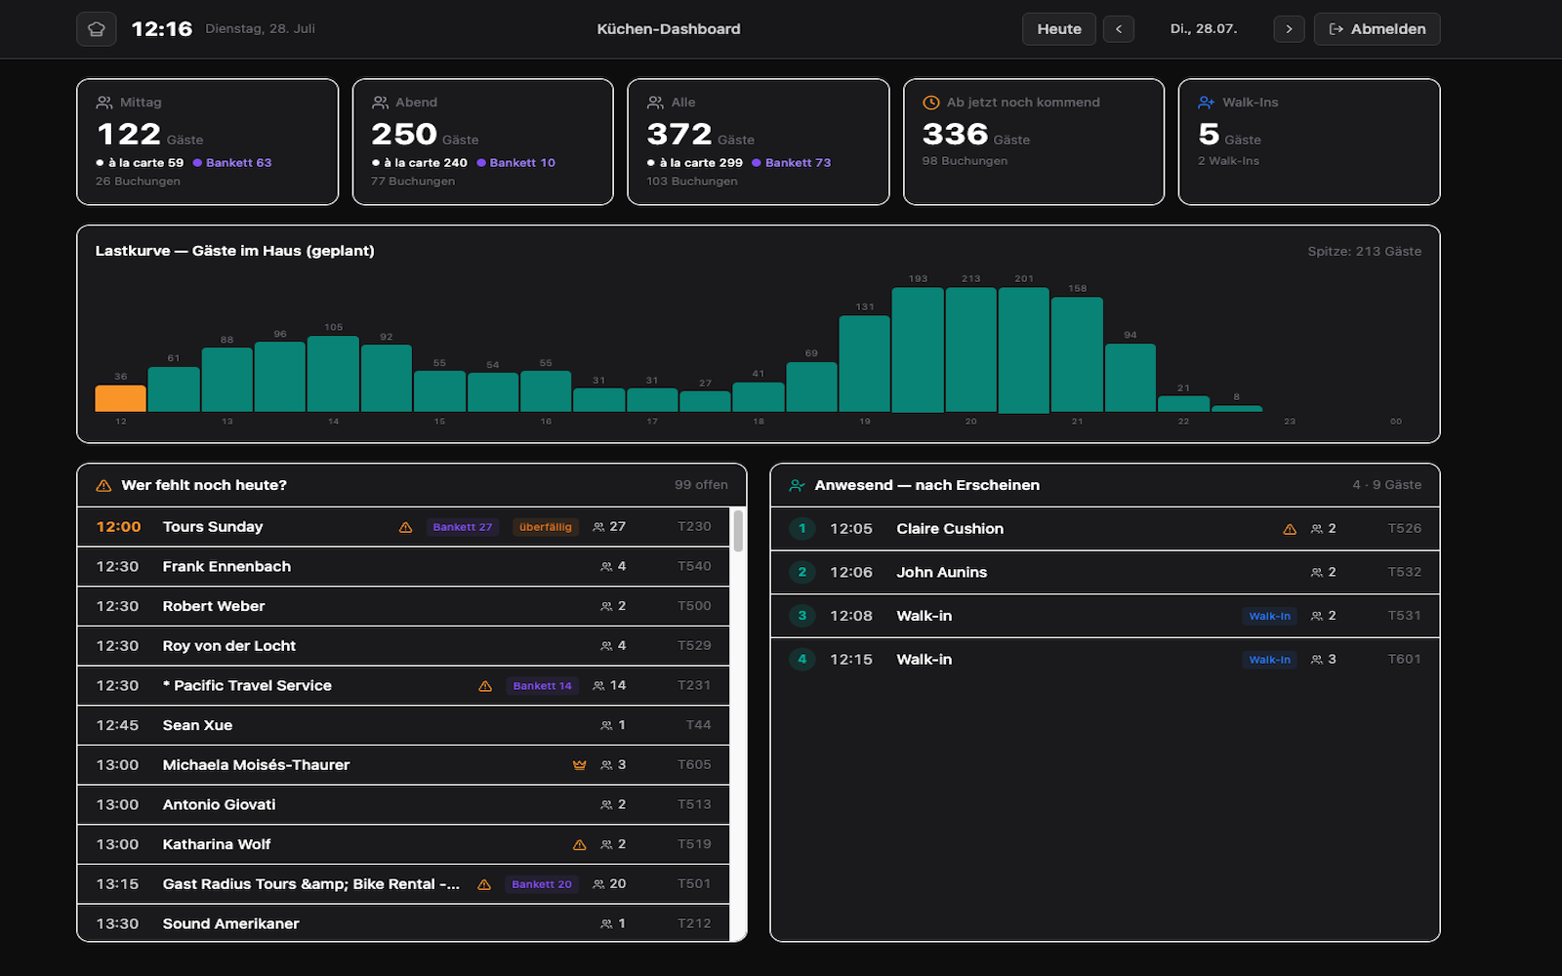Click the warning icon on Claire Cushion row
Viewport: 1562px width, 976px height.
pyautogui.click(x=1290, y=529)
